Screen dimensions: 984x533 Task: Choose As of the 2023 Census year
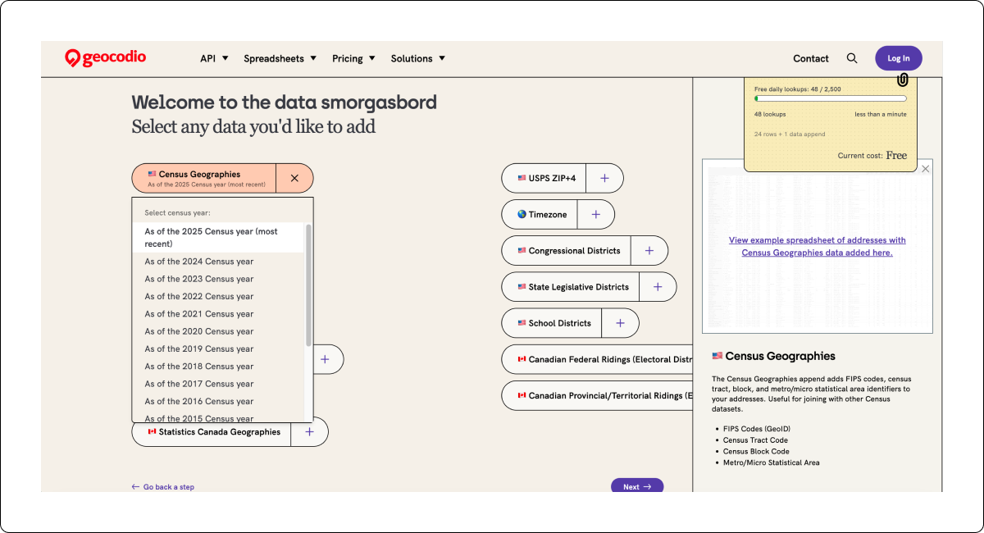[218, 279]
